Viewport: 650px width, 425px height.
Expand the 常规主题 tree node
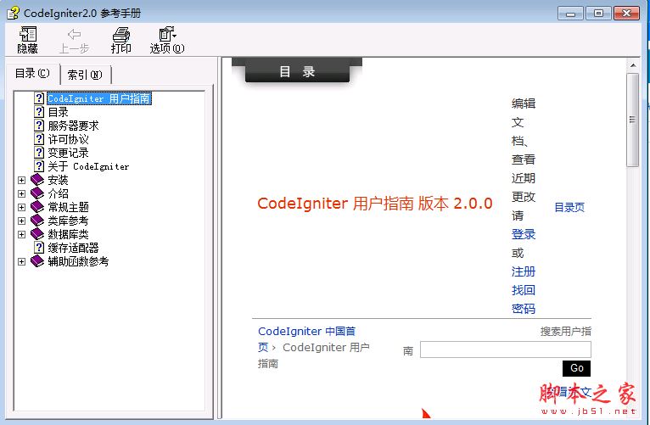[x=21, y=207]
